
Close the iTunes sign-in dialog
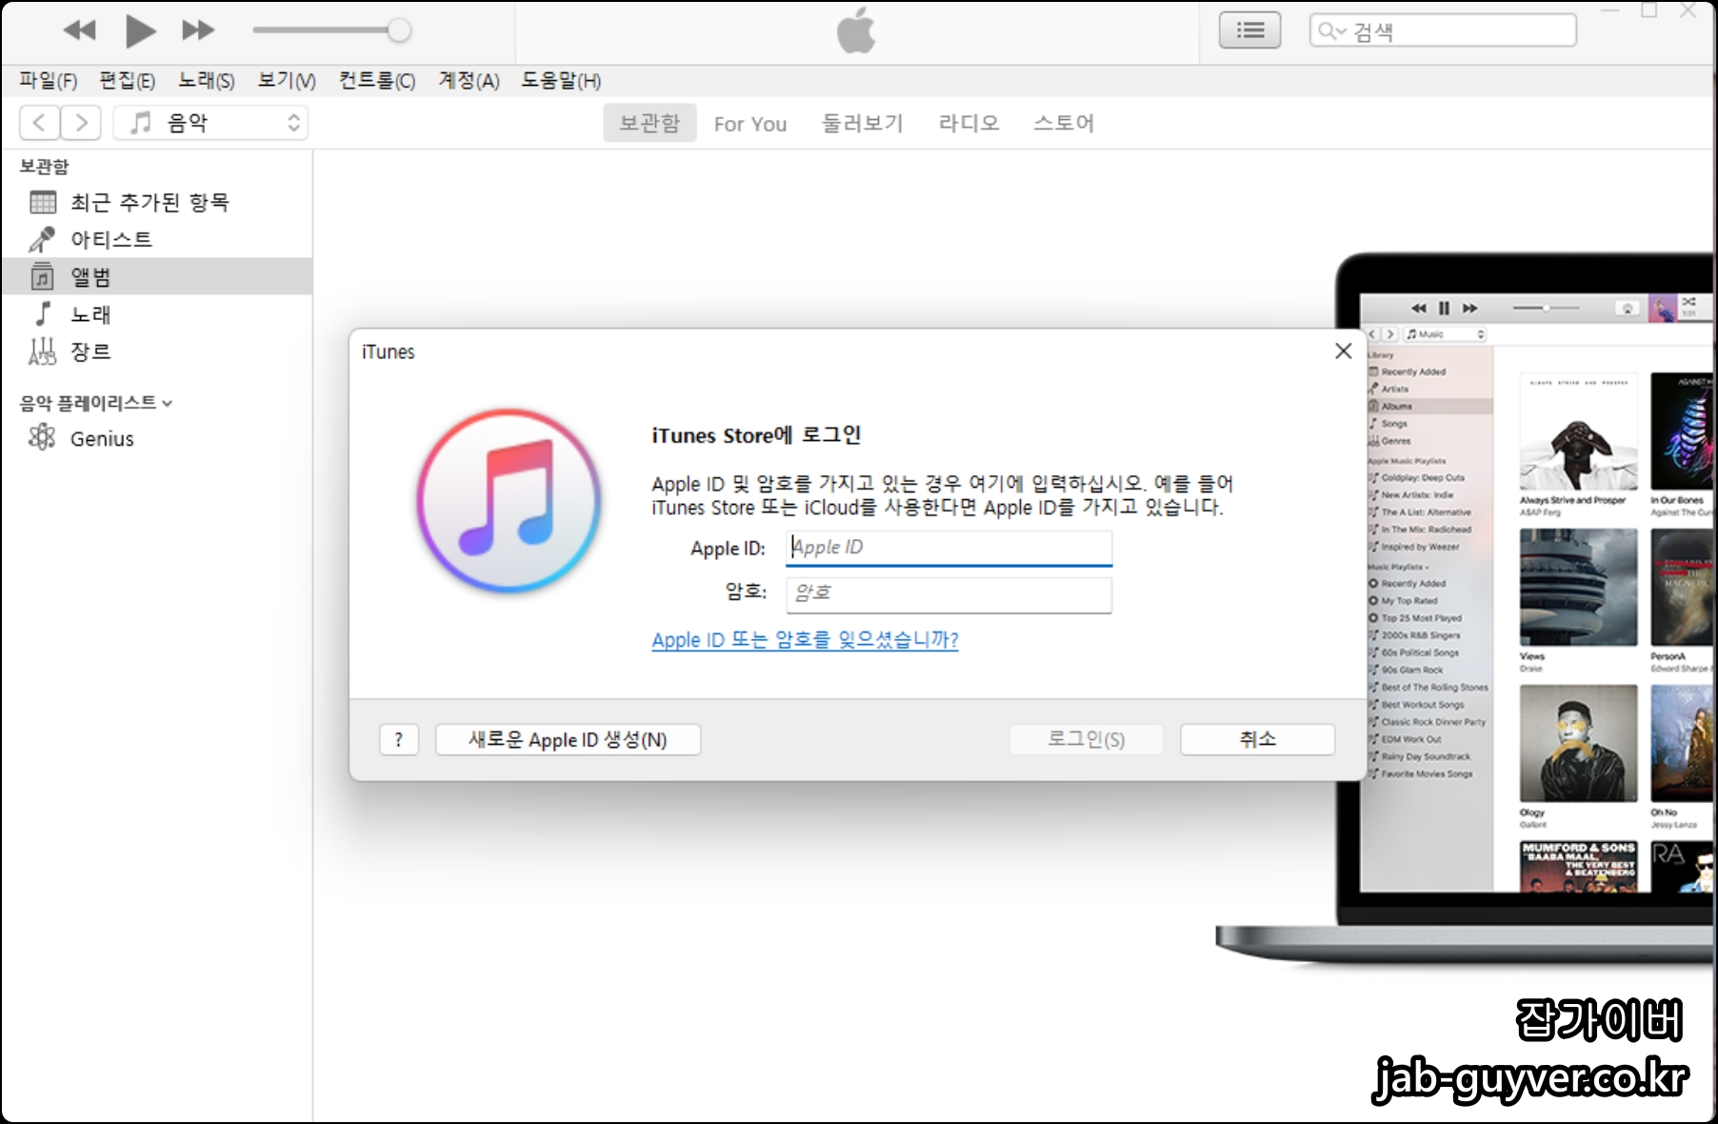click(1343, 351)
